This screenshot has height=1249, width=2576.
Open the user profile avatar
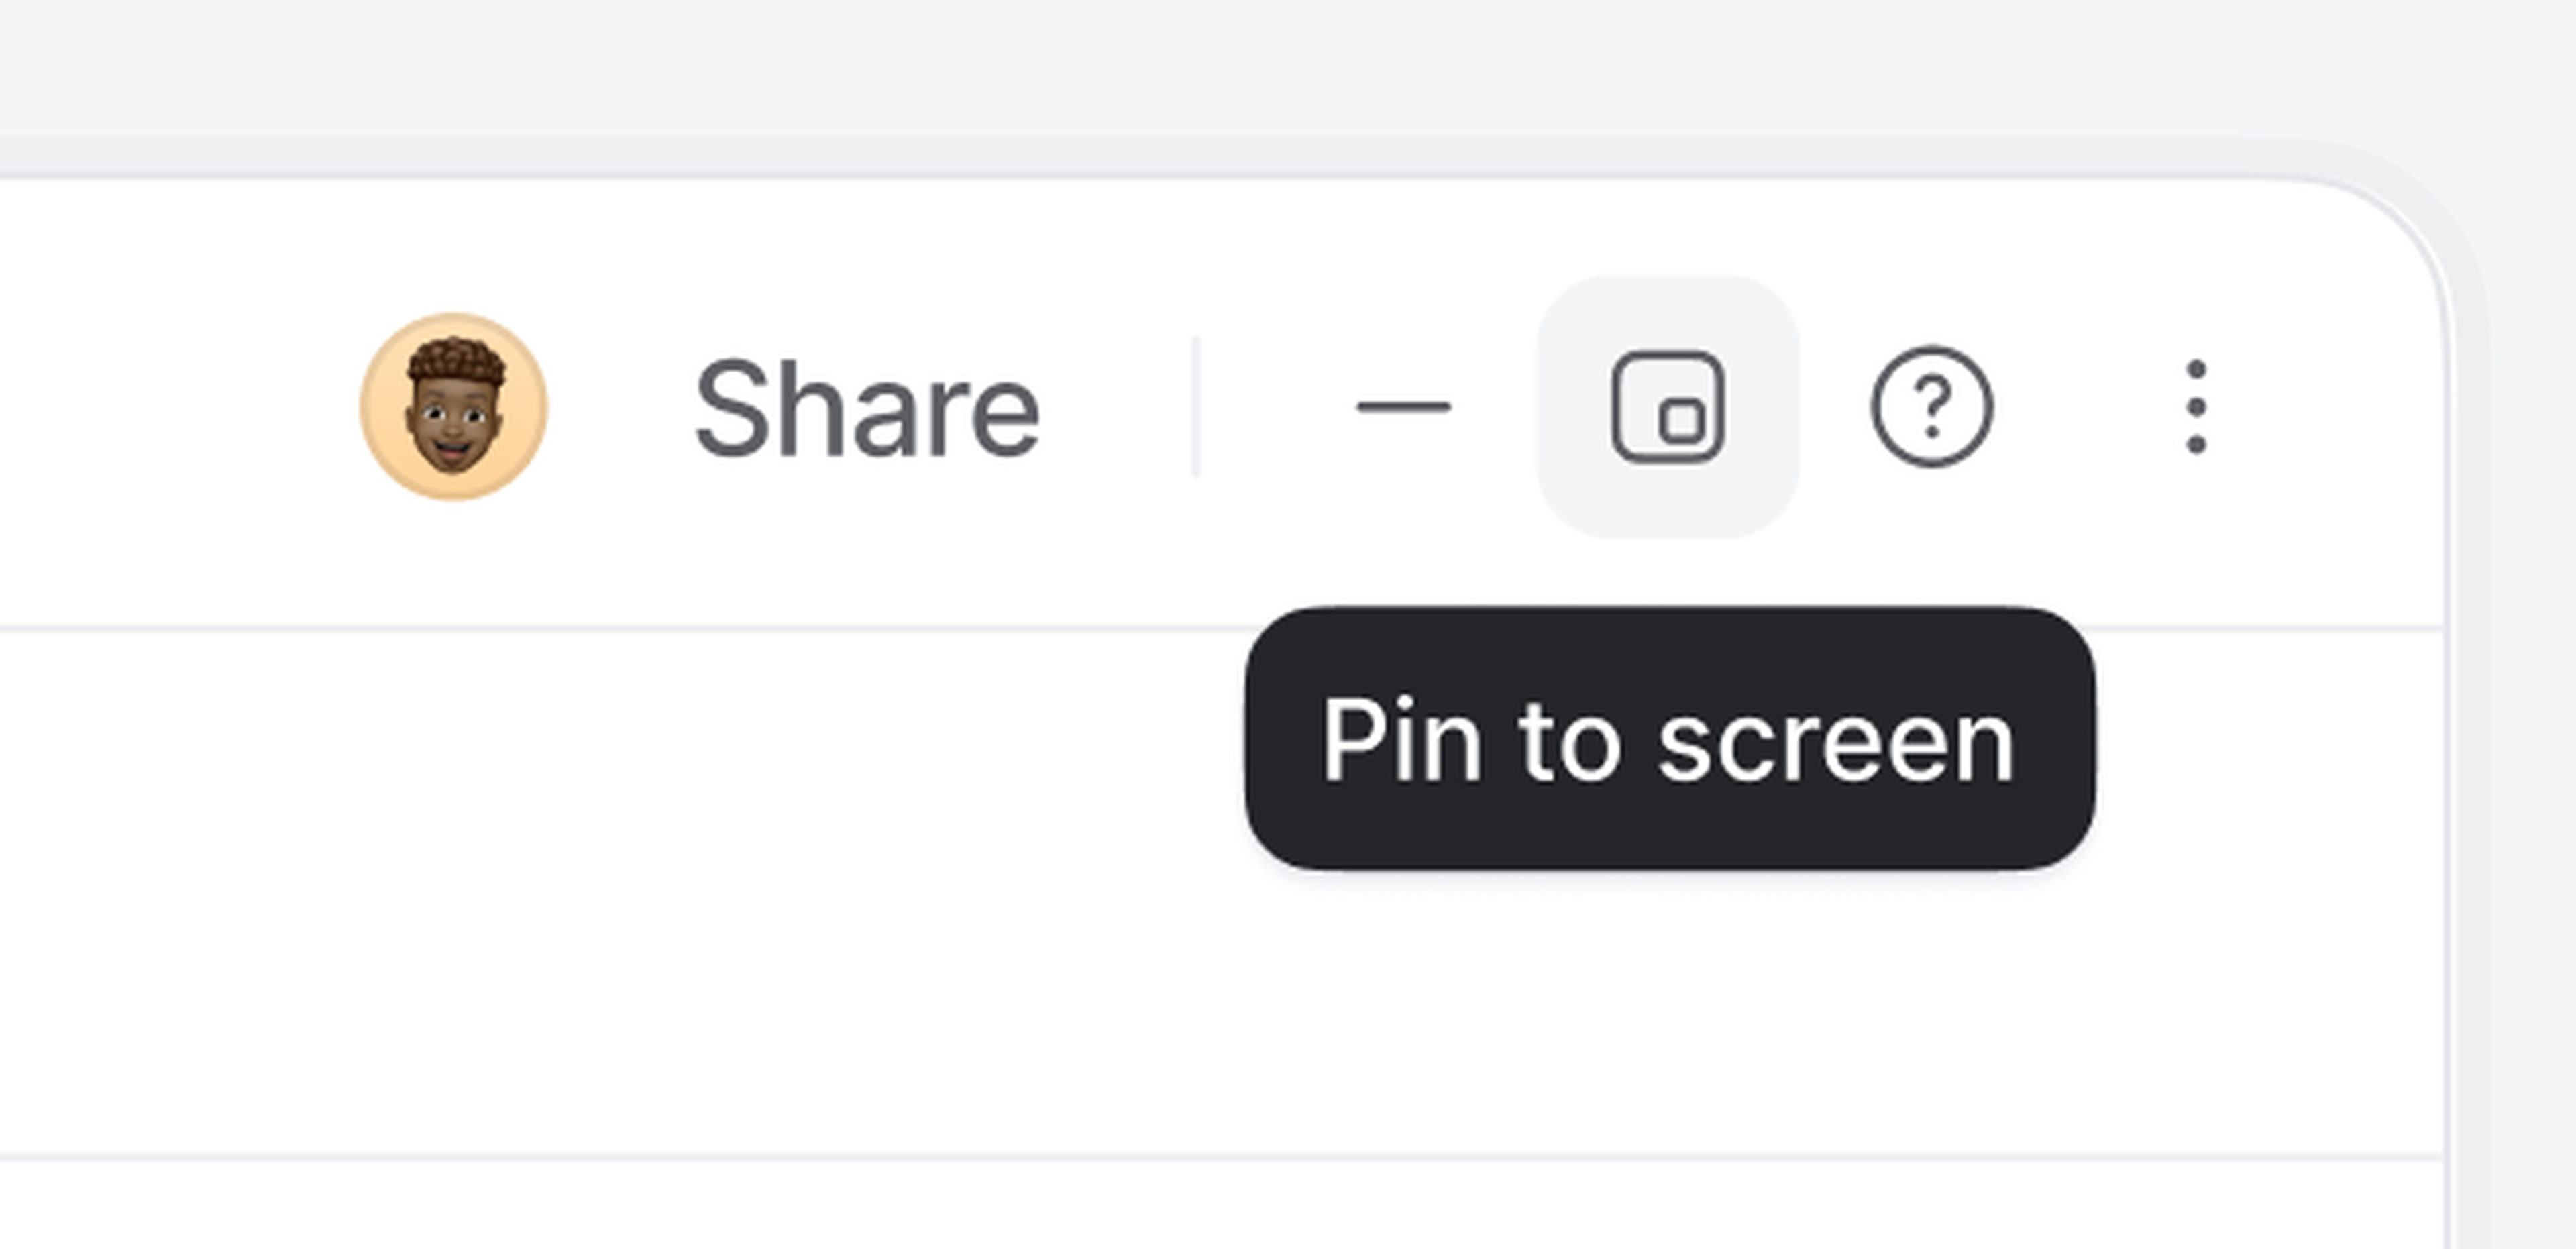453,407
